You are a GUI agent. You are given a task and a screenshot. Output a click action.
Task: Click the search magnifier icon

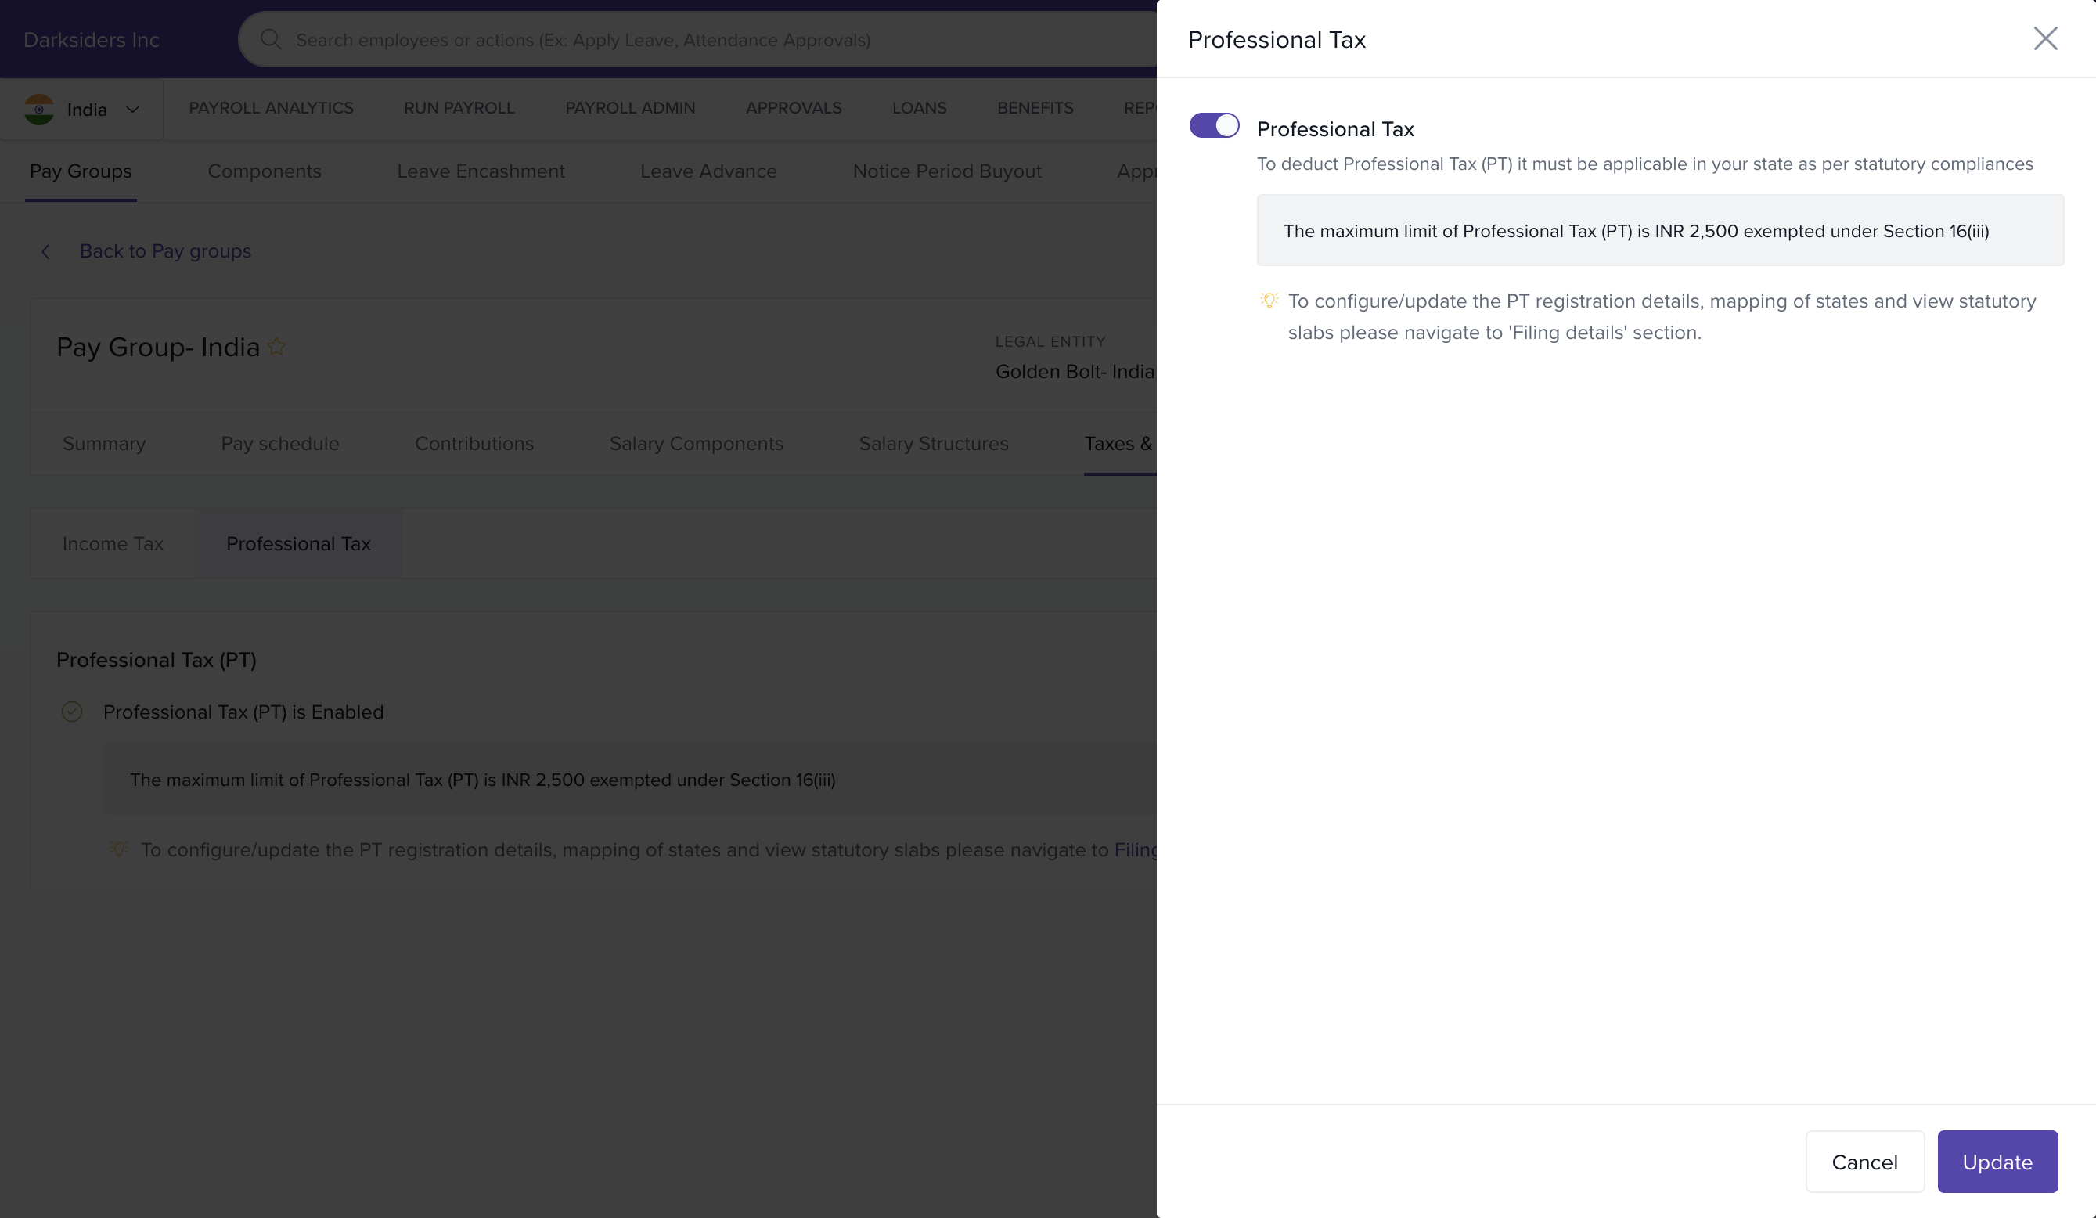pos(270,39)
